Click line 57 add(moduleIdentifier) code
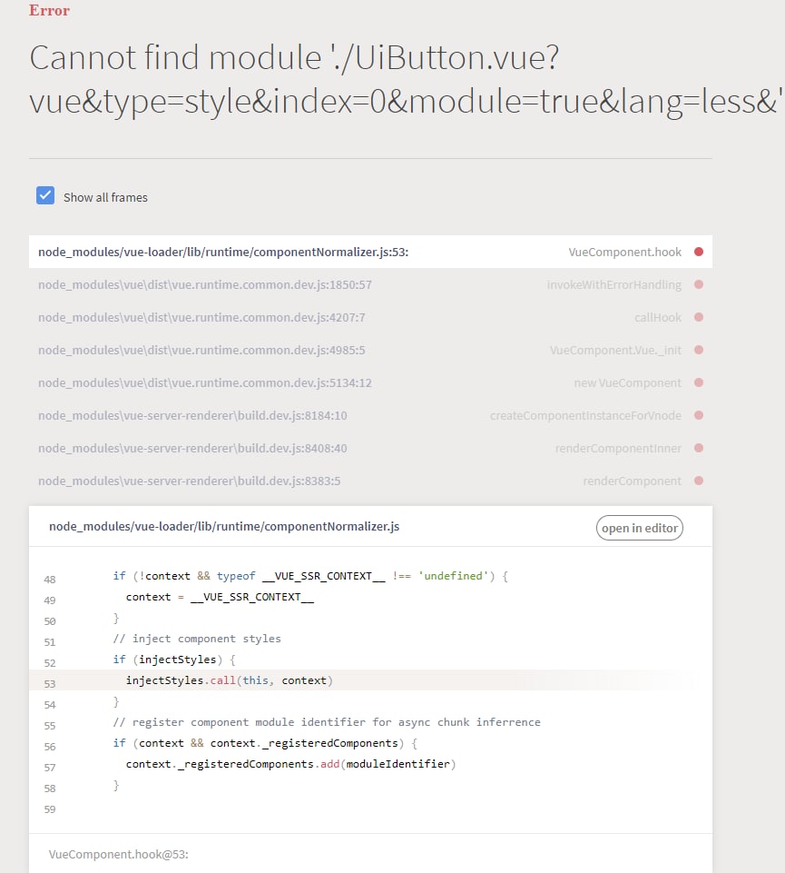 (x=290, y=764)
